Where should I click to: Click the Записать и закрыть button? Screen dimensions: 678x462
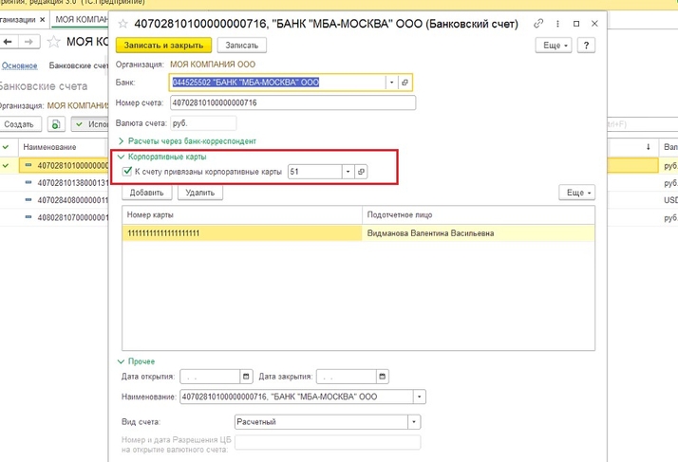coord(162,45)
